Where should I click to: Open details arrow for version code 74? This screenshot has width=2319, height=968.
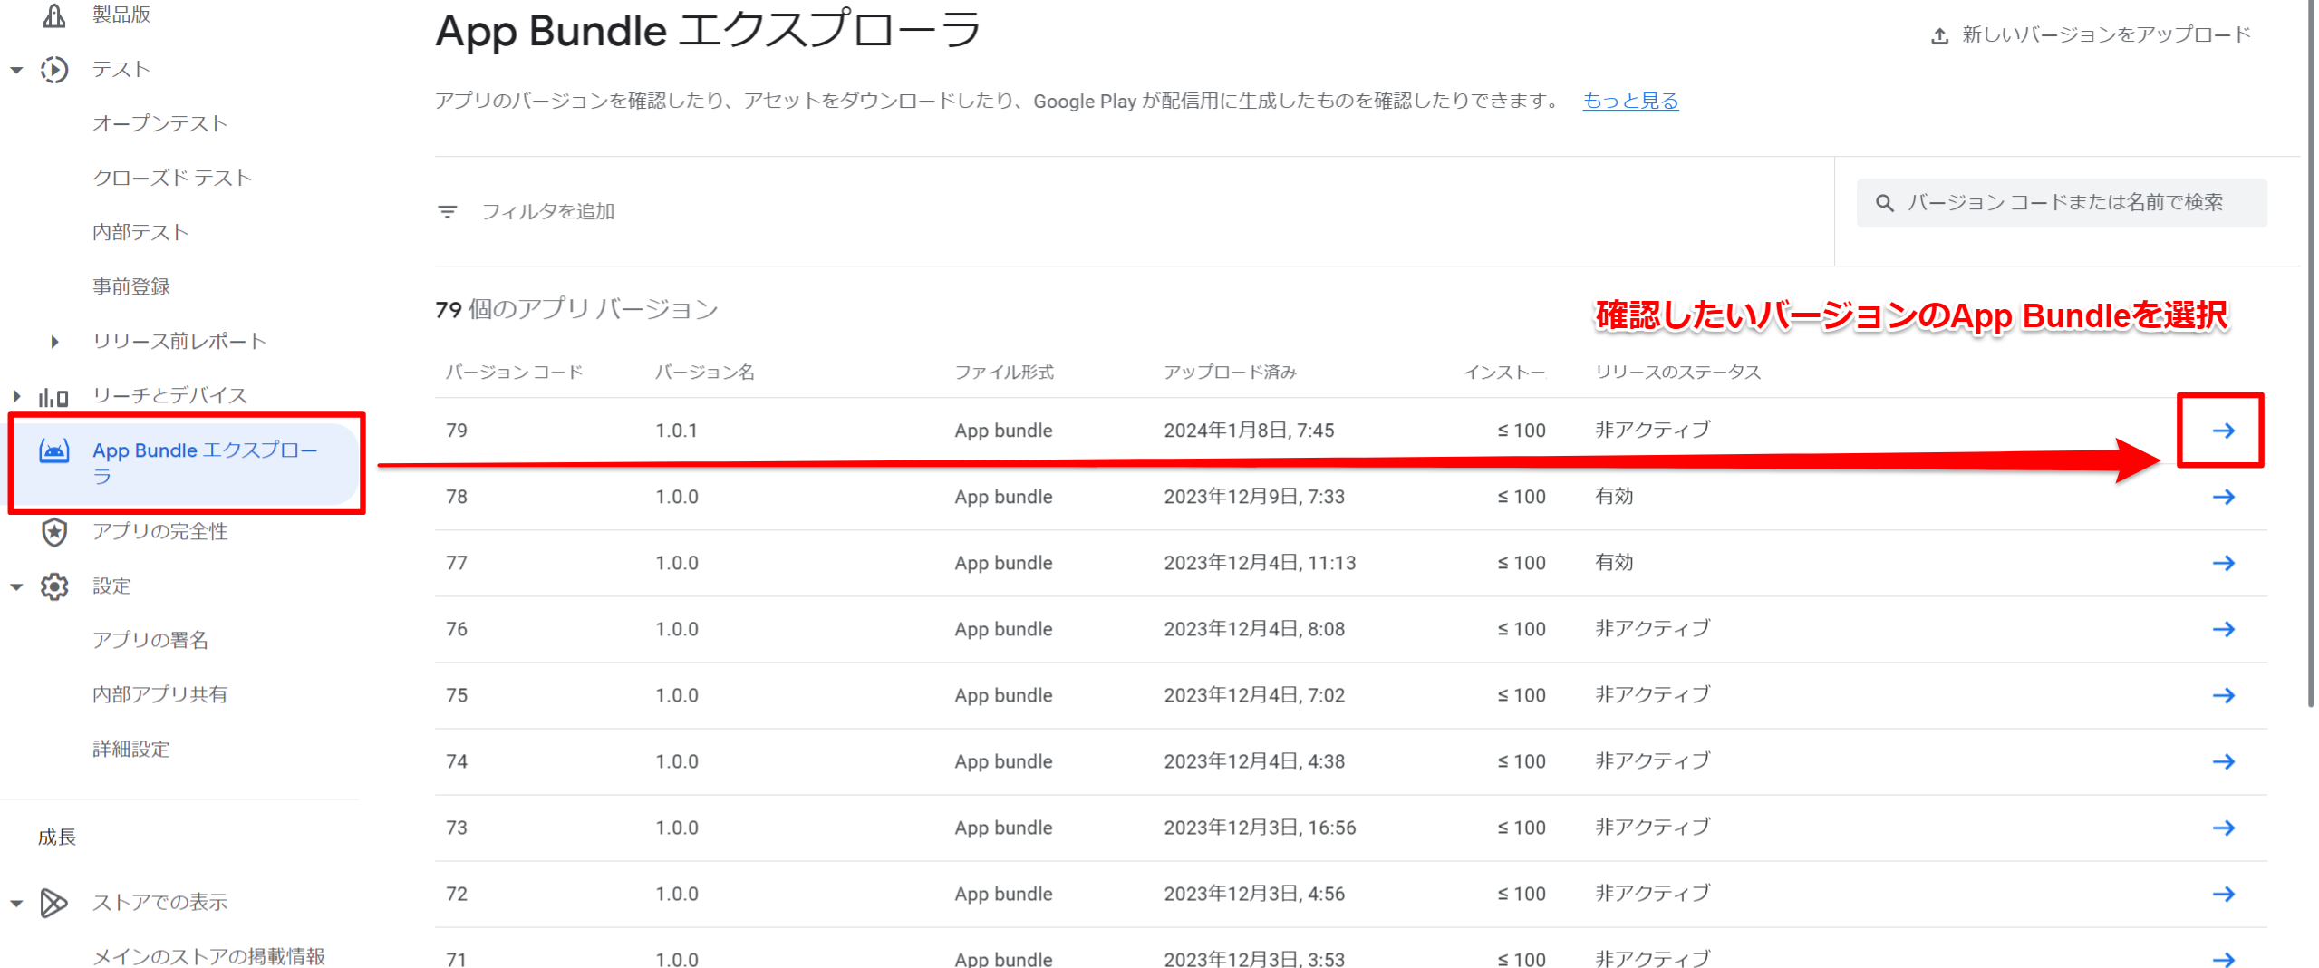tap(2223, 761)
